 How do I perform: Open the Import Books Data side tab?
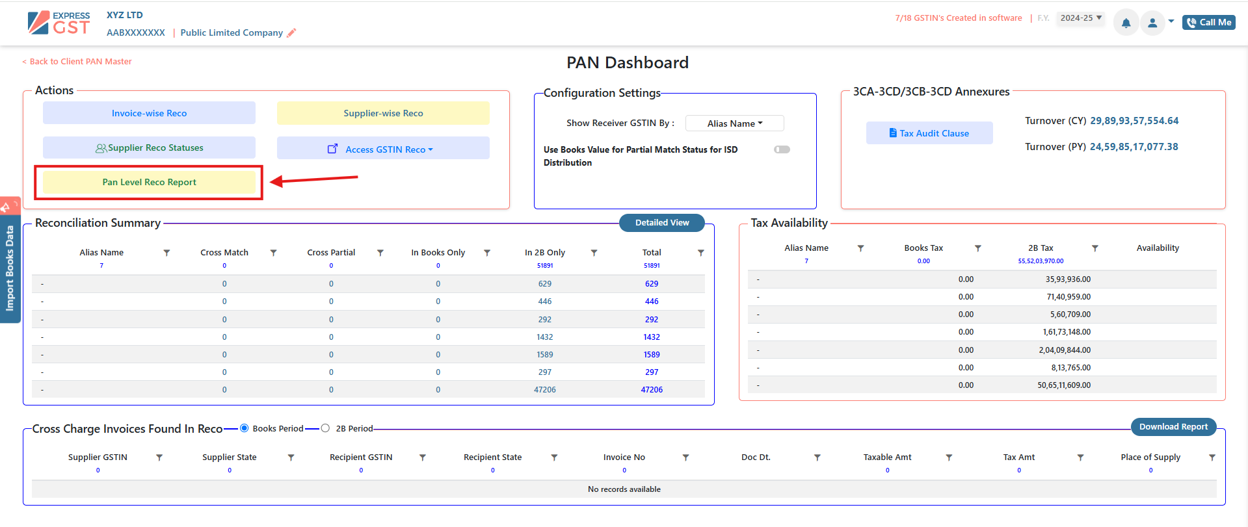(10, 268)
